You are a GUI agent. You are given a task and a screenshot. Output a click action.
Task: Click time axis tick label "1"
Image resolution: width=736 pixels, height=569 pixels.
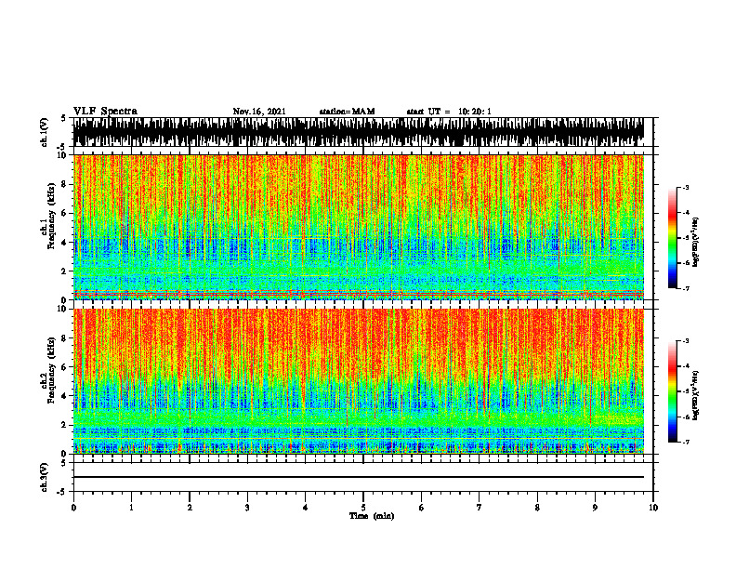coord(131,508)
